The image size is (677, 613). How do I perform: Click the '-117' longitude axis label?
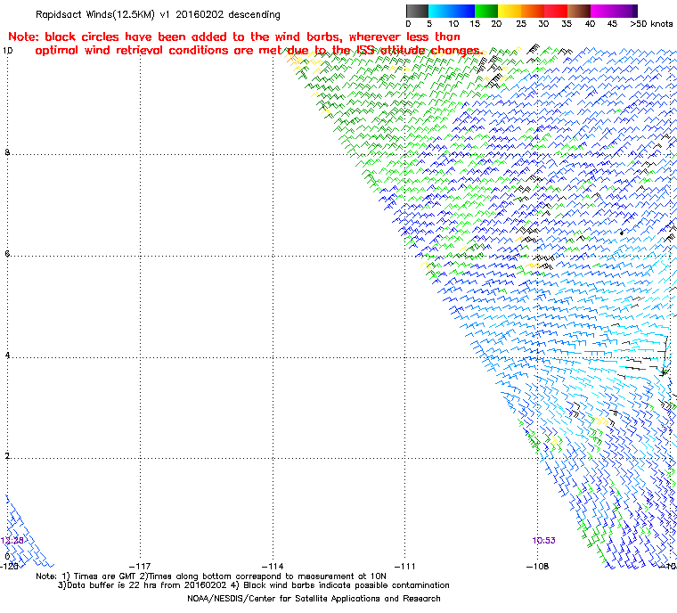coord(140,566)
